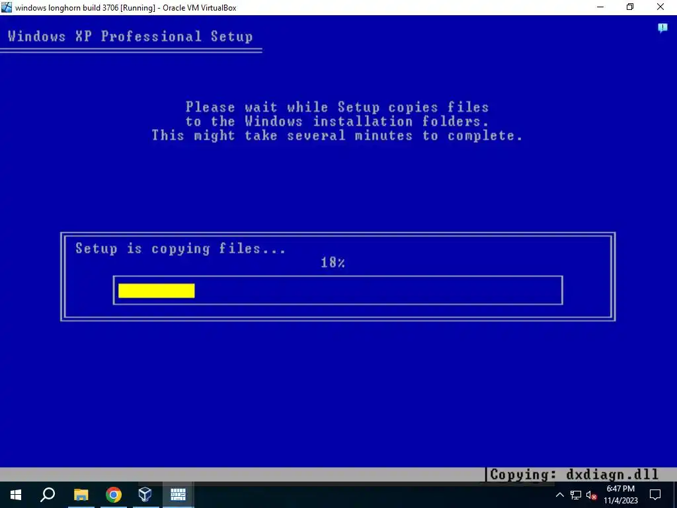The image size is (677, 508).
Task: Open network status tray icon
Action: (x=576, y=495)
